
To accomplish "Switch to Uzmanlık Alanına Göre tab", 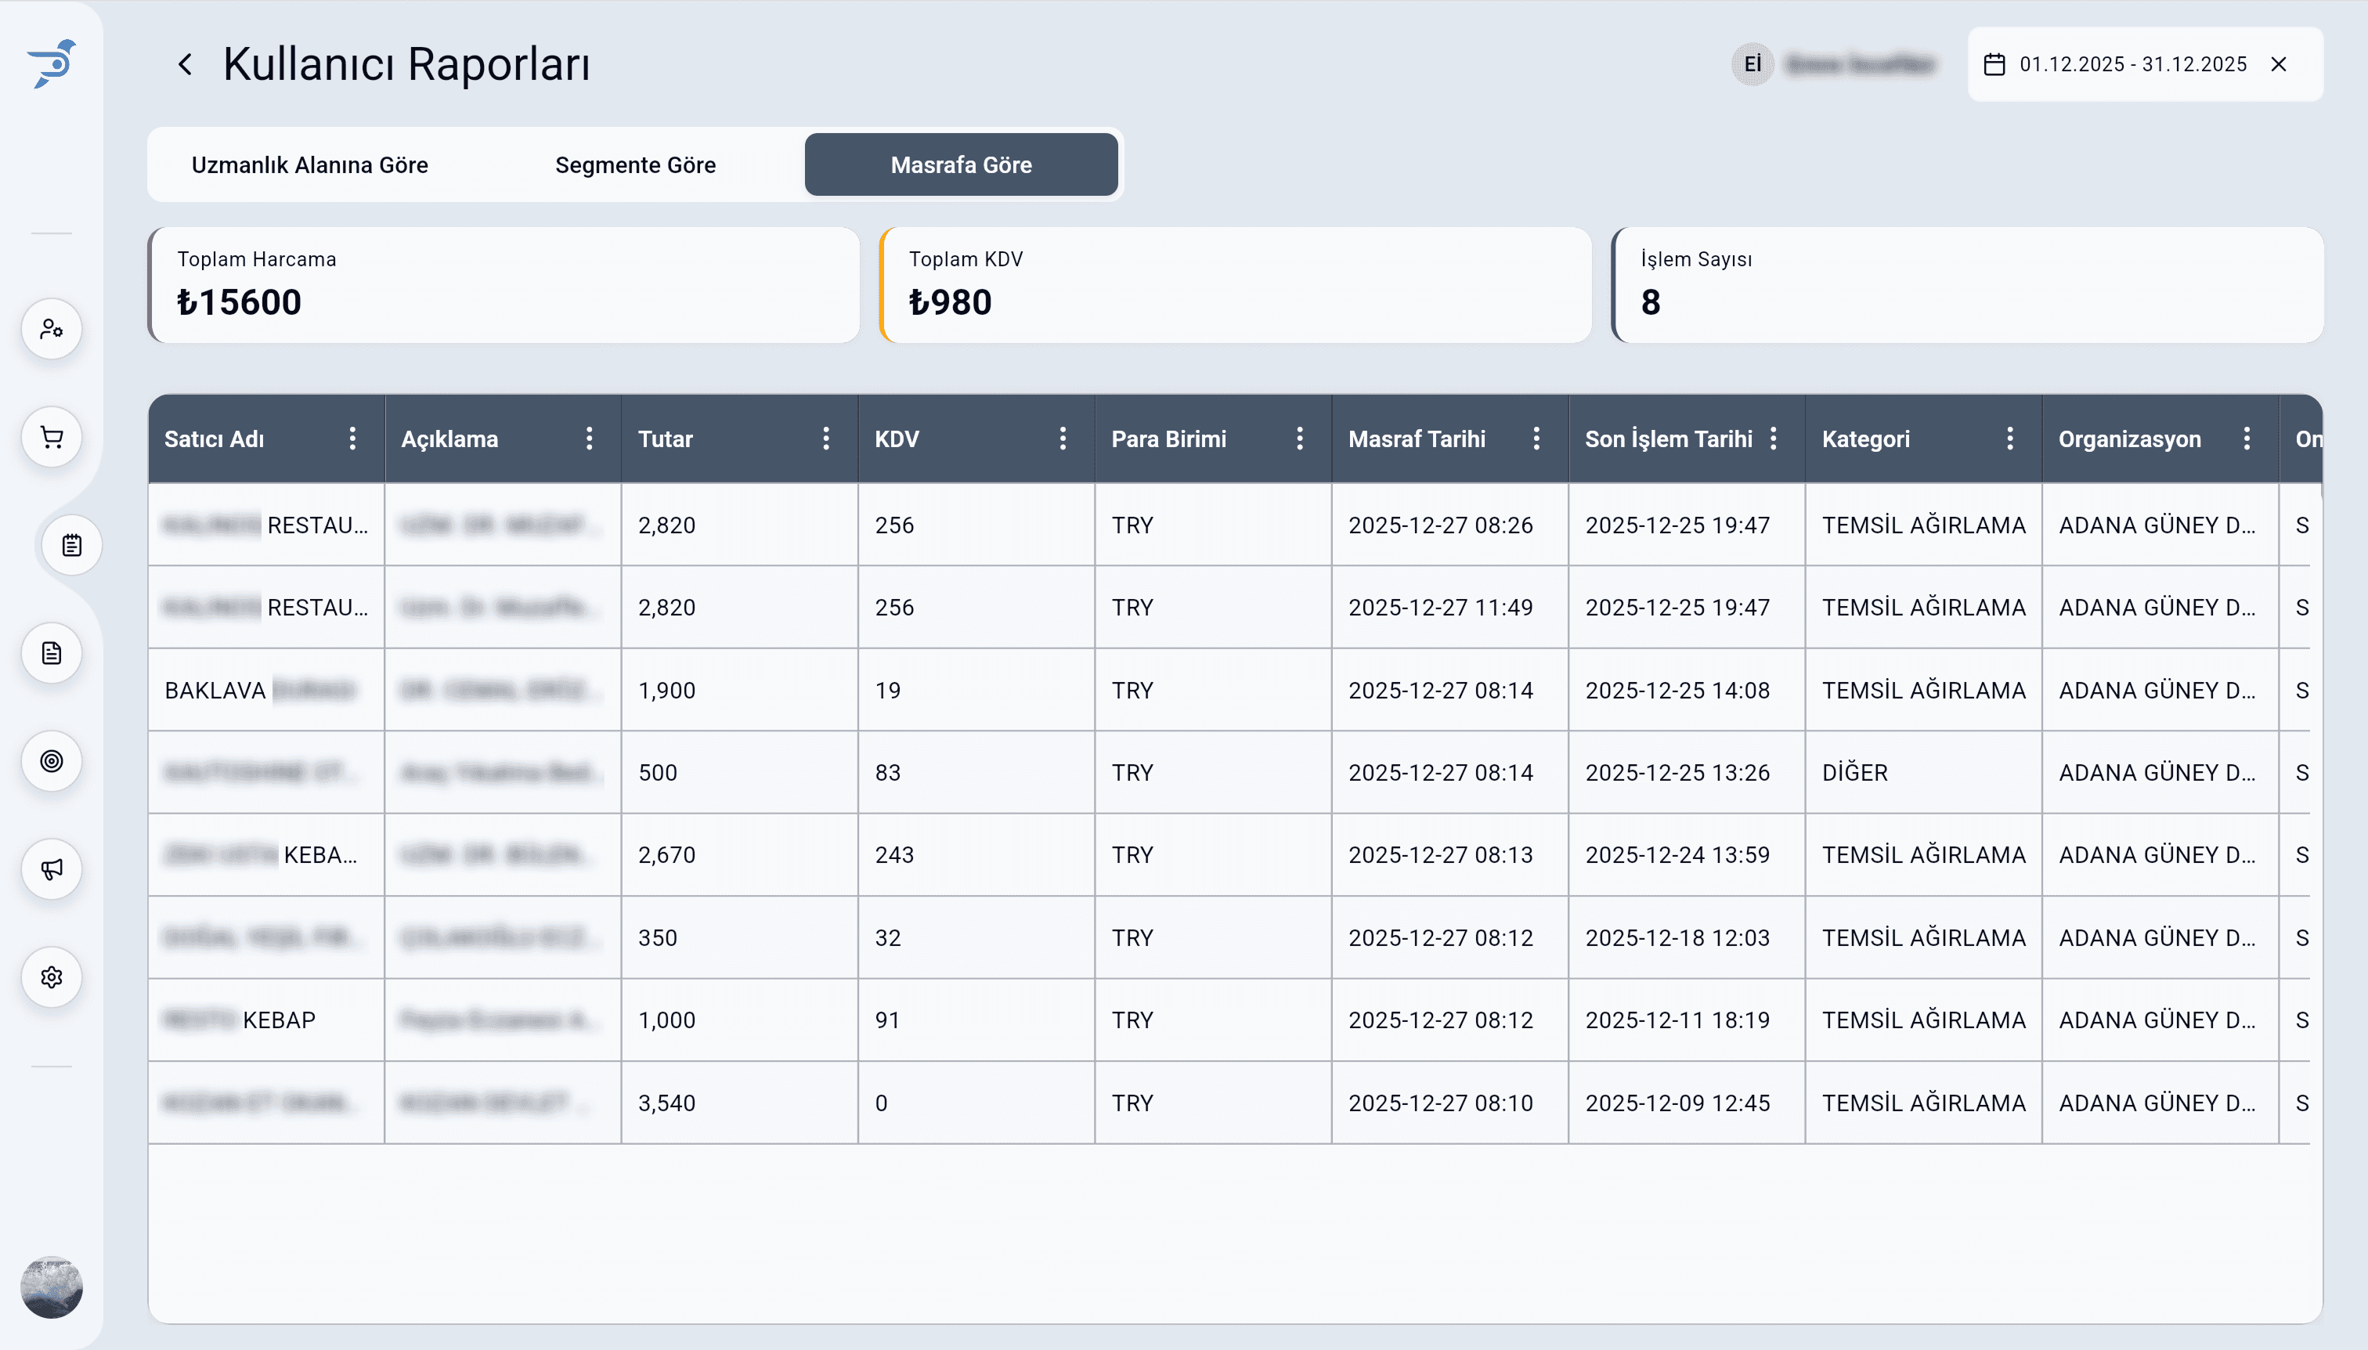I will point(309,165).
